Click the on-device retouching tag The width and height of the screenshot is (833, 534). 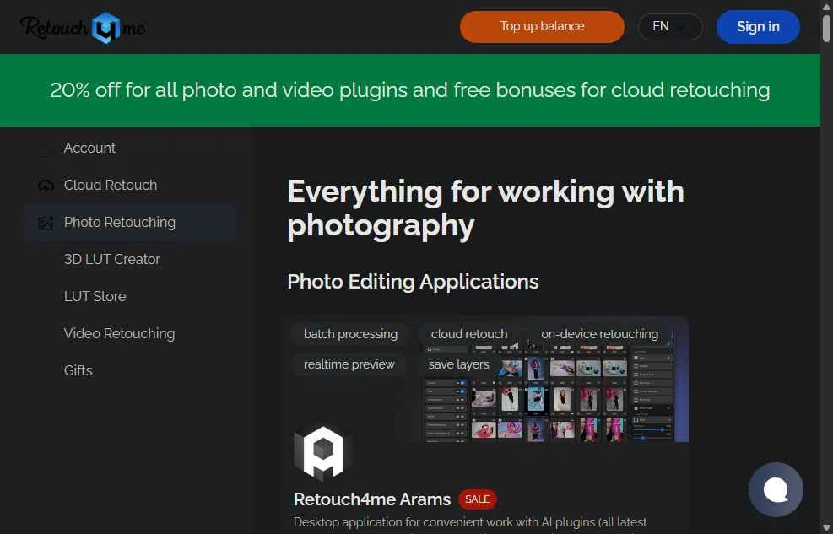point(599,334)
